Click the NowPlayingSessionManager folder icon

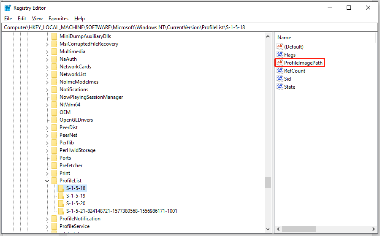pyautogui.click(x=54, y=97)
